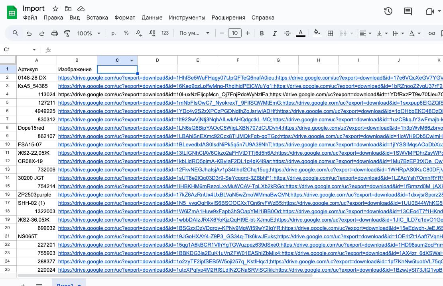
Task: Click the name box showing C1
Action: [x=17, y=50]
